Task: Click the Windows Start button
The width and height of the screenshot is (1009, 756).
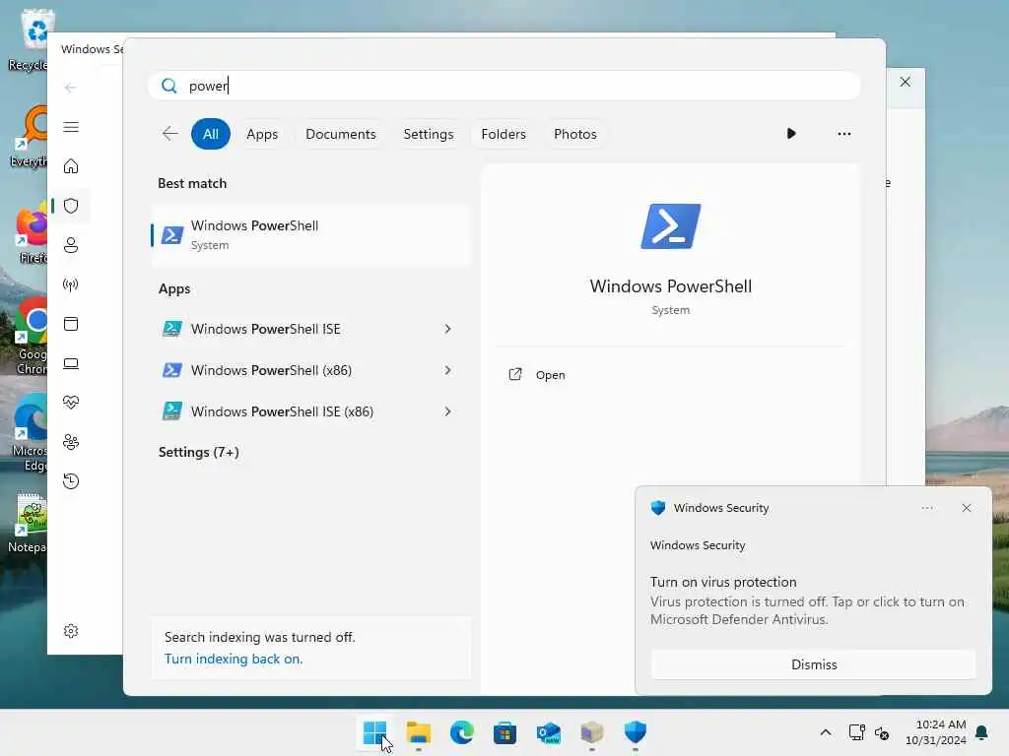Action: pos(374,732)
